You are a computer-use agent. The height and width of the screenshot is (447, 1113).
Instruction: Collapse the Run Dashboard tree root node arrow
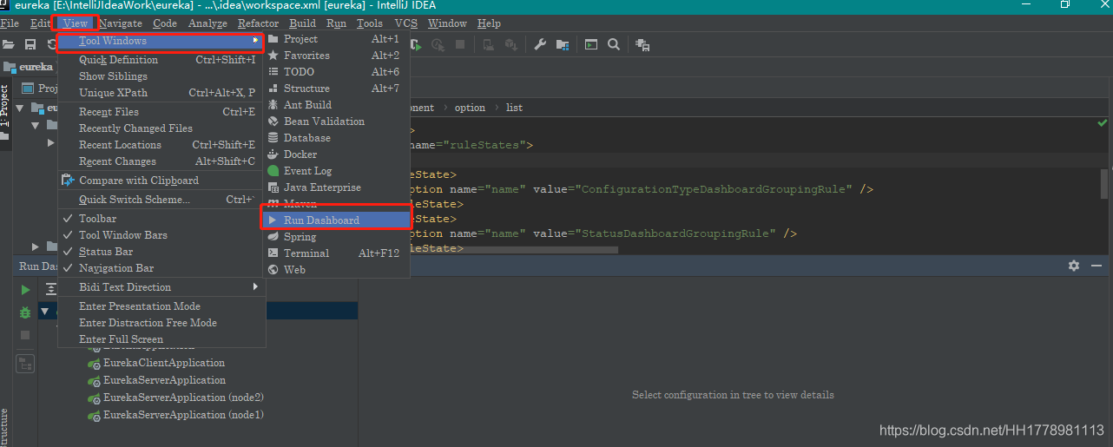pos(44,311)
